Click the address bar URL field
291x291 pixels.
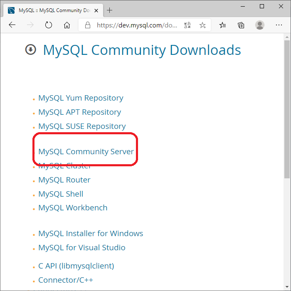137,25
